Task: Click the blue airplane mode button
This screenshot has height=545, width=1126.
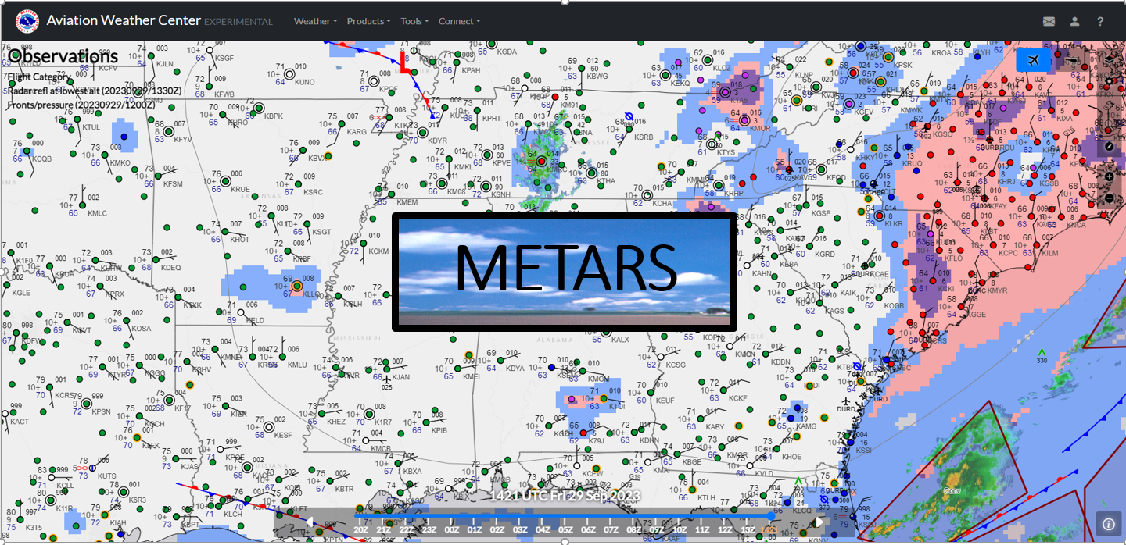Action: pos(1034,60)
